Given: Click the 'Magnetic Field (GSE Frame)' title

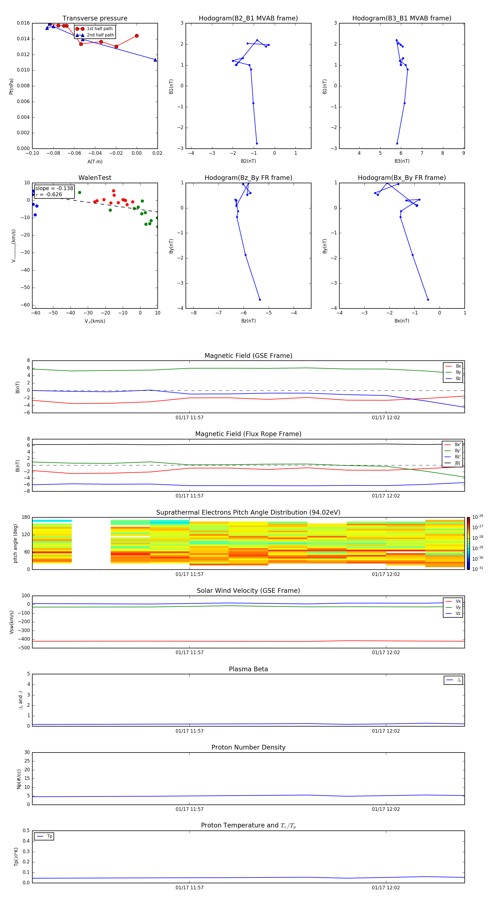Looking at the screenshot, I should point(248,356).
